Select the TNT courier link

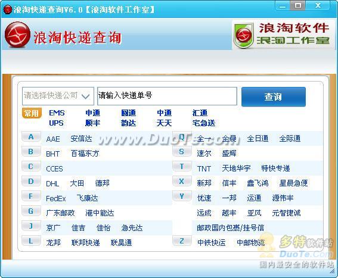204,168
